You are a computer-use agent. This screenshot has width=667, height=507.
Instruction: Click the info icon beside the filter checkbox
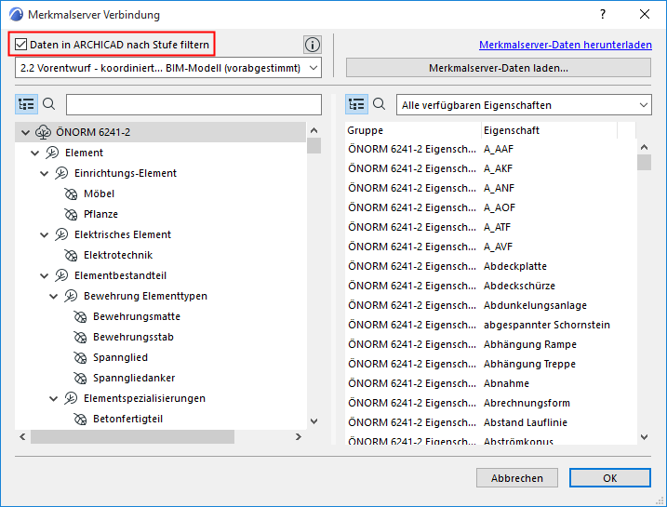pos(313,45)
